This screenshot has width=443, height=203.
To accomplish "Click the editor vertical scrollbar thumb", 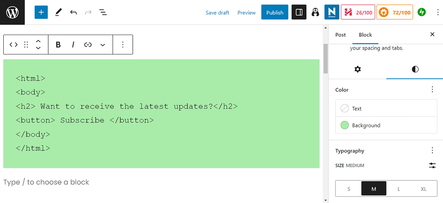I will click(x=325, y=58).
